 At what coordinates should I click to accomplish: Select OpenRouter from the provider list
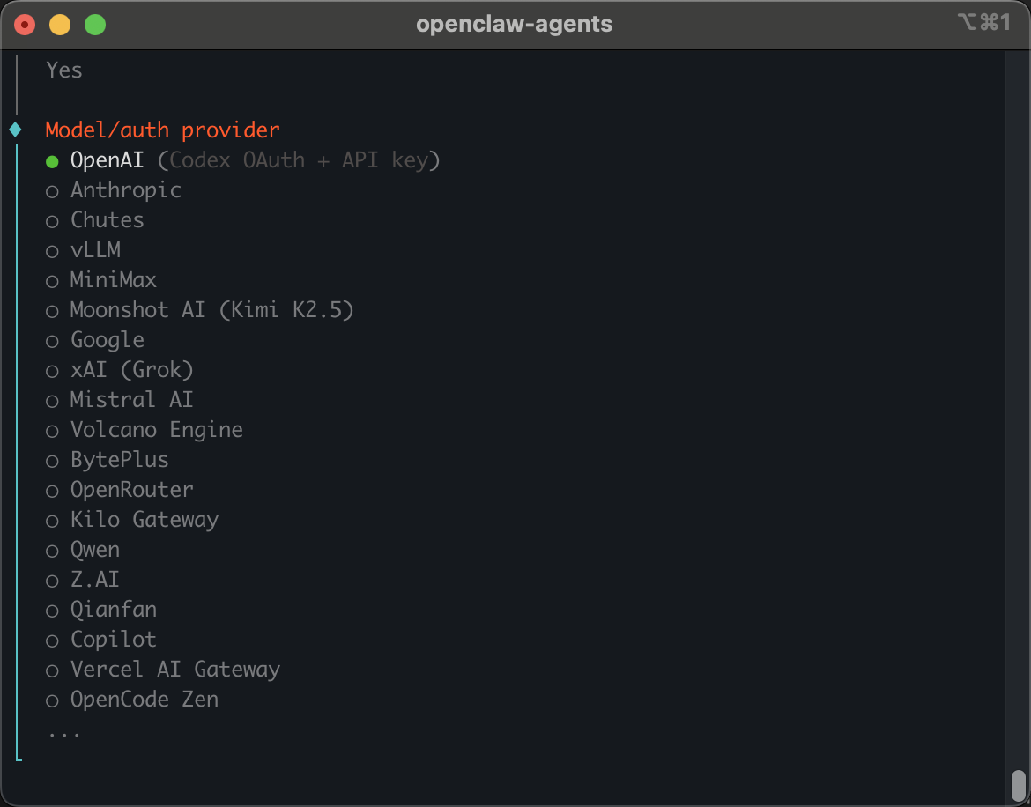tap(131, 490)
